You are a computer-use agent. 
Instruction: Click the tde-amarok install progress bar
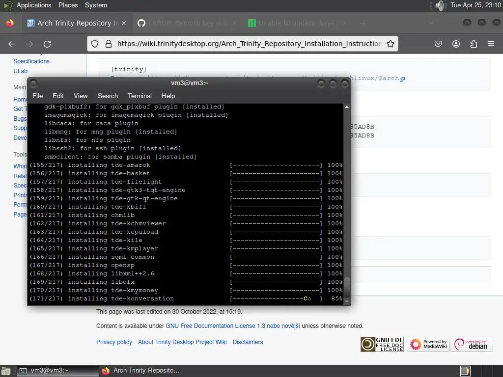point(276,165)
